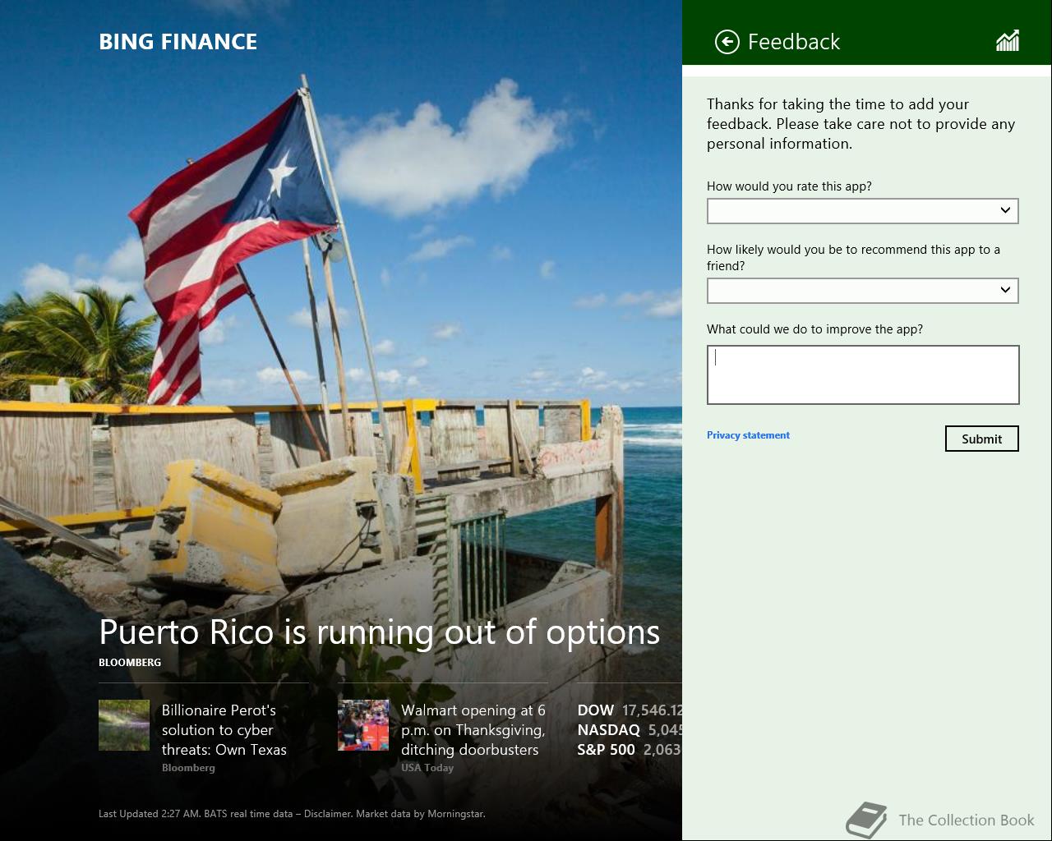Open the Walmart opening on Thanksgiving article
The width and height of the screenshot is (1052, 841).
coord(473,730)
